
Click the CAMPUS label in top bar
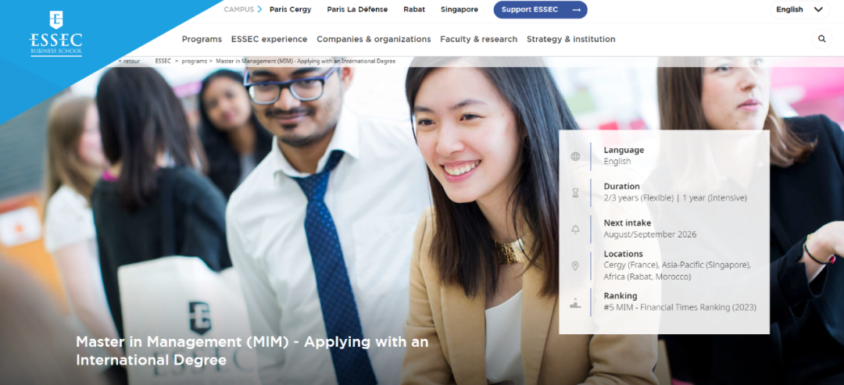click(239, 9)
